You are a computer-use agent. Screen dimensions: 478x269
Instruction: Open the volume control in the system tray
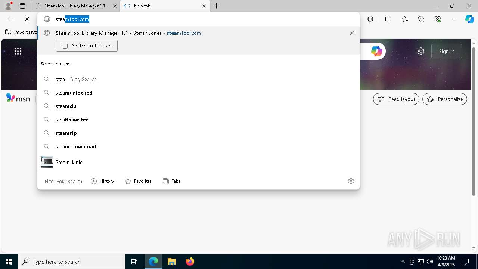430,262
